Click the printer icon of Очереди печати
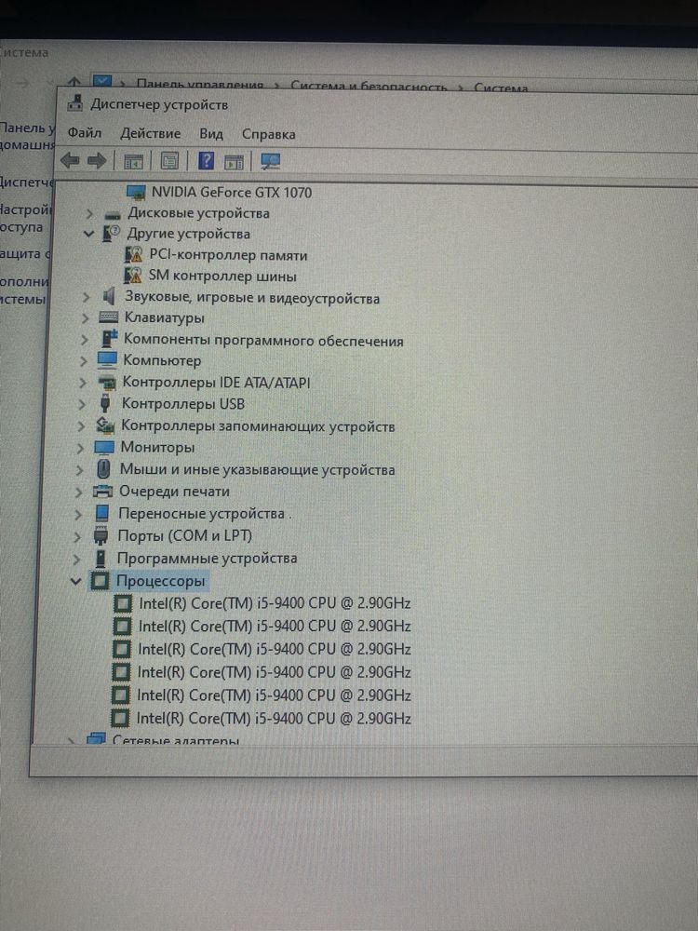The width and height of the screenshot is (698, 931). [102, 491]
